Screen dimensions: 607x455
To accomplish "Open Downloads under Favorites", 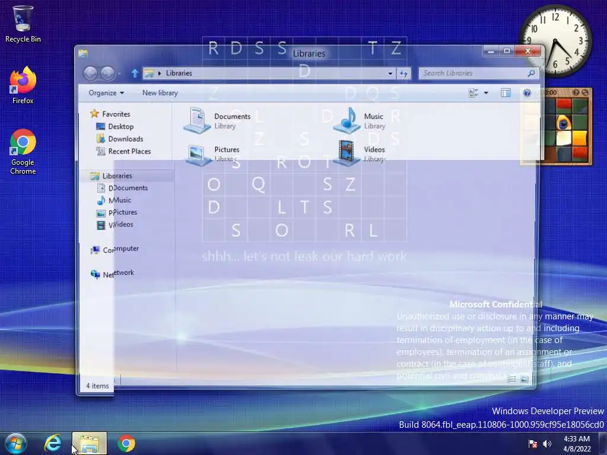I will [120, 139].
